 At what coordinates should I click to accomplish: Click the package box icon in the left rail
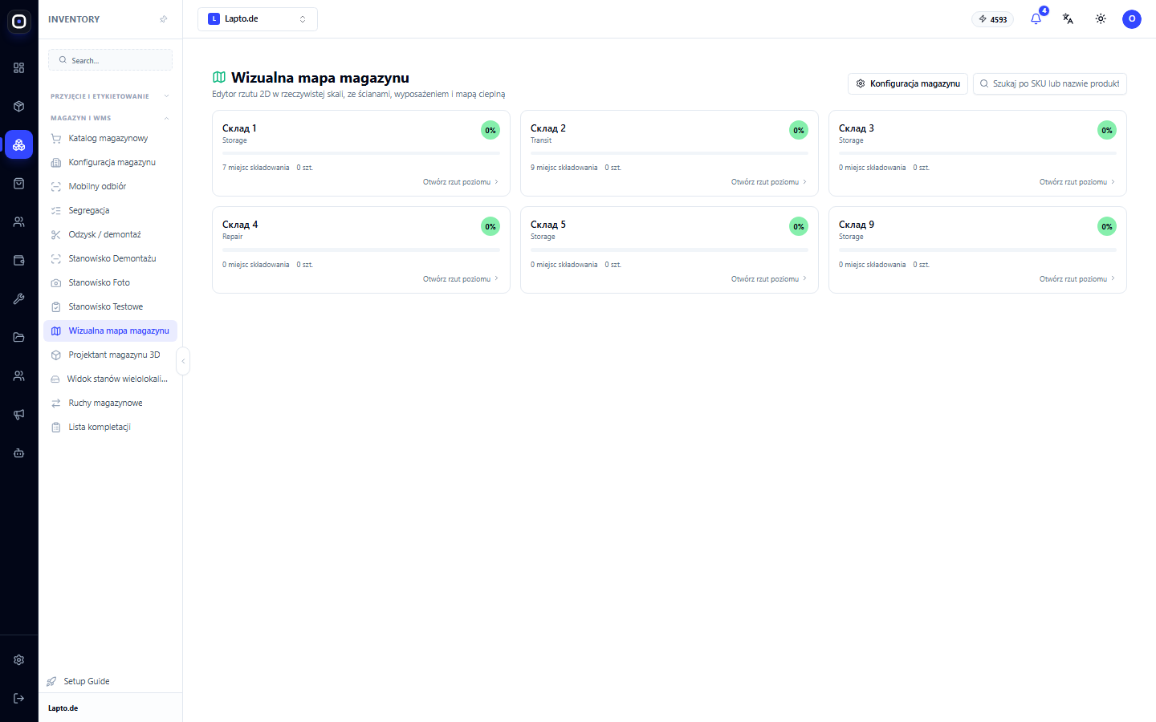pos(19,106)
